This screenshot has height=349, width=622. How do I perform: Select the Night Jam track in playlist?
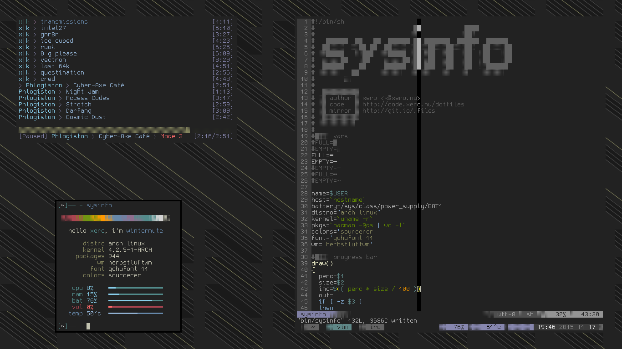click(x=82, y=92)
